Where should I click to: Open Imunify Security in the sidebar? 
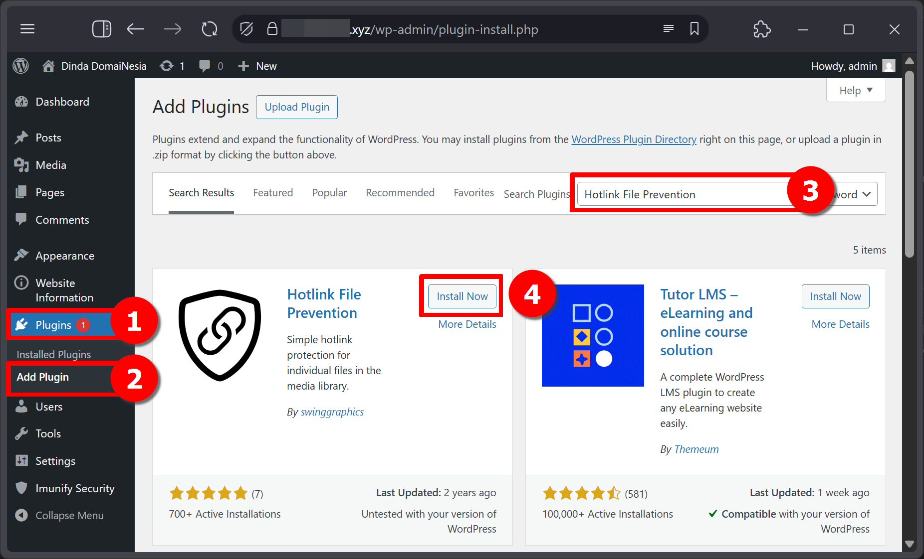pos(75,488)
